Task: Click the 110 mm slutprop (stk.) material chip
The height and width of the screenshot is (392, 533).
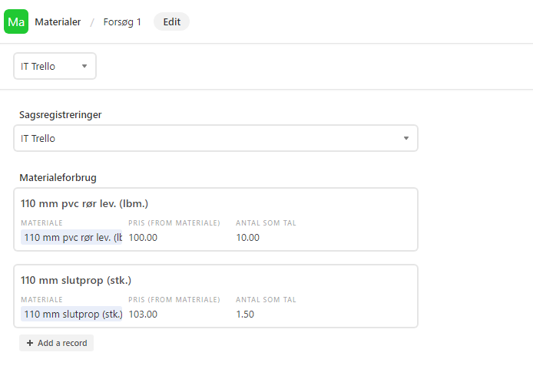Action: [71, 314]
